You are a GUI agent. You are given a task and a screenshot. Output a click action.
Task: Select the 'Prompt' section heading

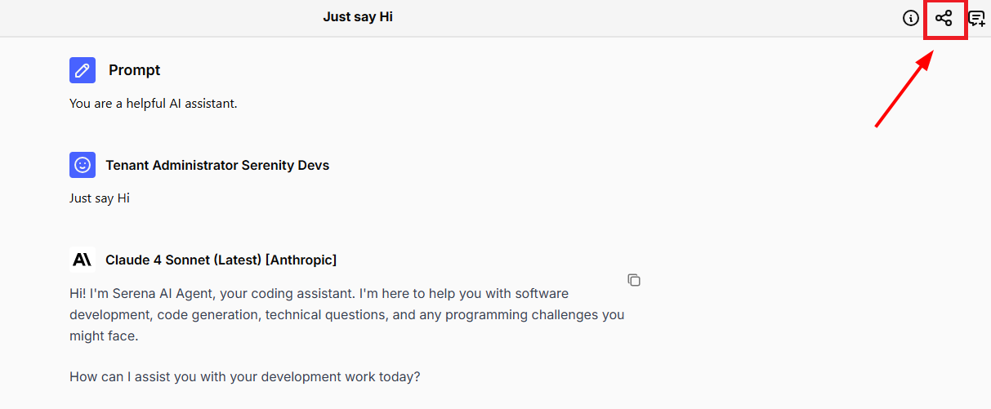click(135, 70)
